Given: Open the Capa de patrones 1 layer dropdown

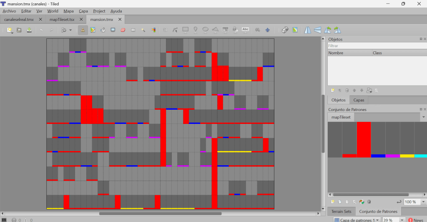Looking at the screenshot, I should [378, 220].
